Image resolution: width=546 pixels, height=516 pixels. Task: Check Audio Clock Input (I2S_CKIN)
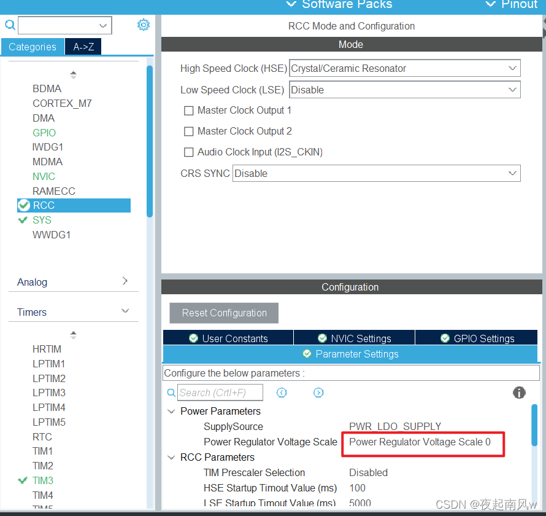188,152
